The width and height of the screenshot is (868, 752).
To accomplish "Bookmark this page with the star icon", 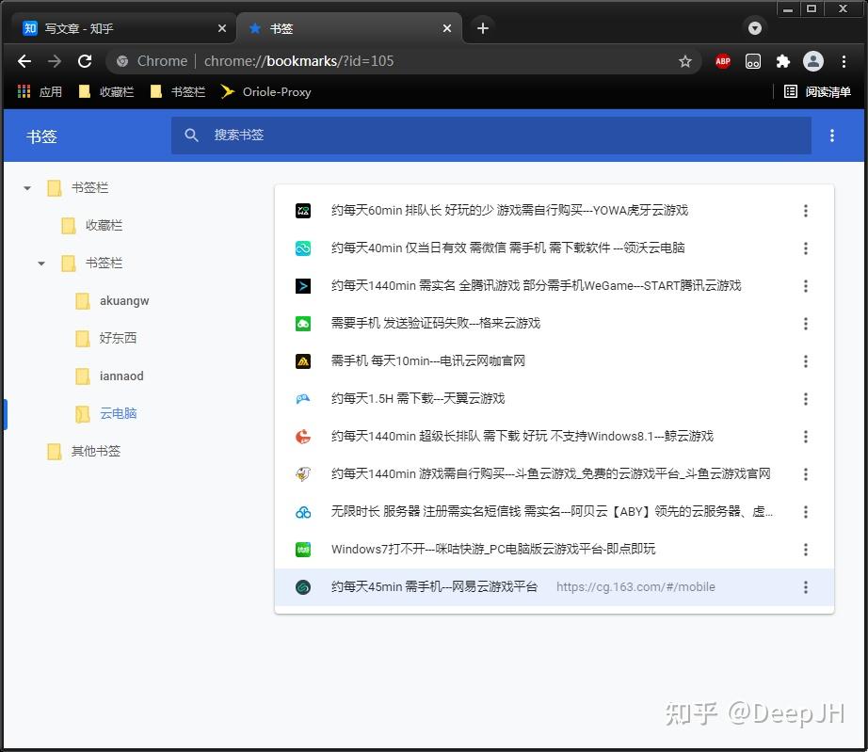I will click(685, 61).
